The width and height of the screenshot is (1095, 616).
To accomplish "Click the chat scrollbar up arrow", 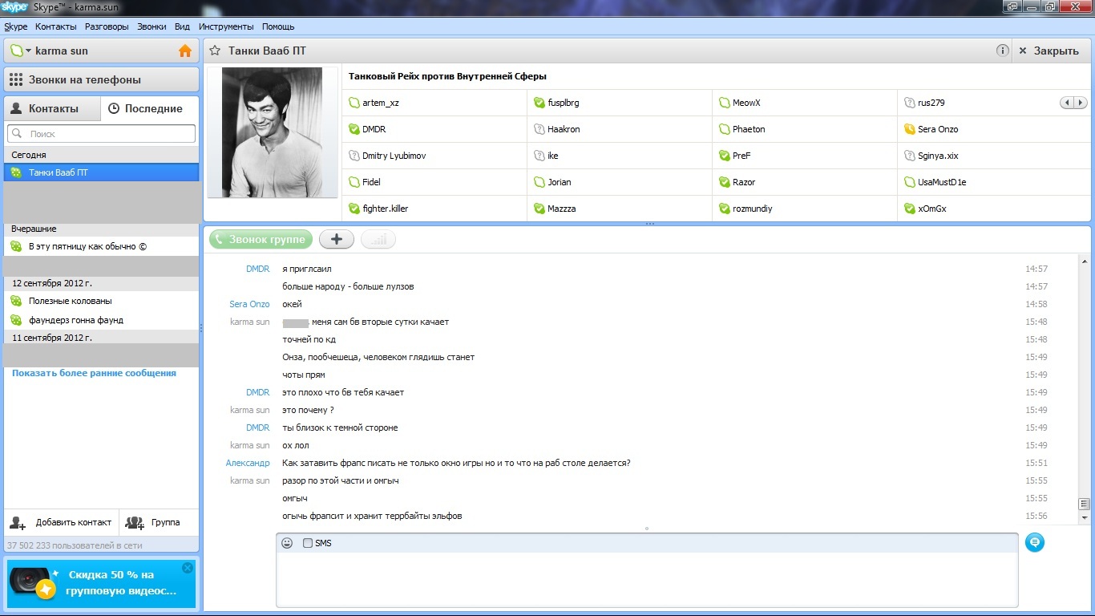I will click(1085, 261).
